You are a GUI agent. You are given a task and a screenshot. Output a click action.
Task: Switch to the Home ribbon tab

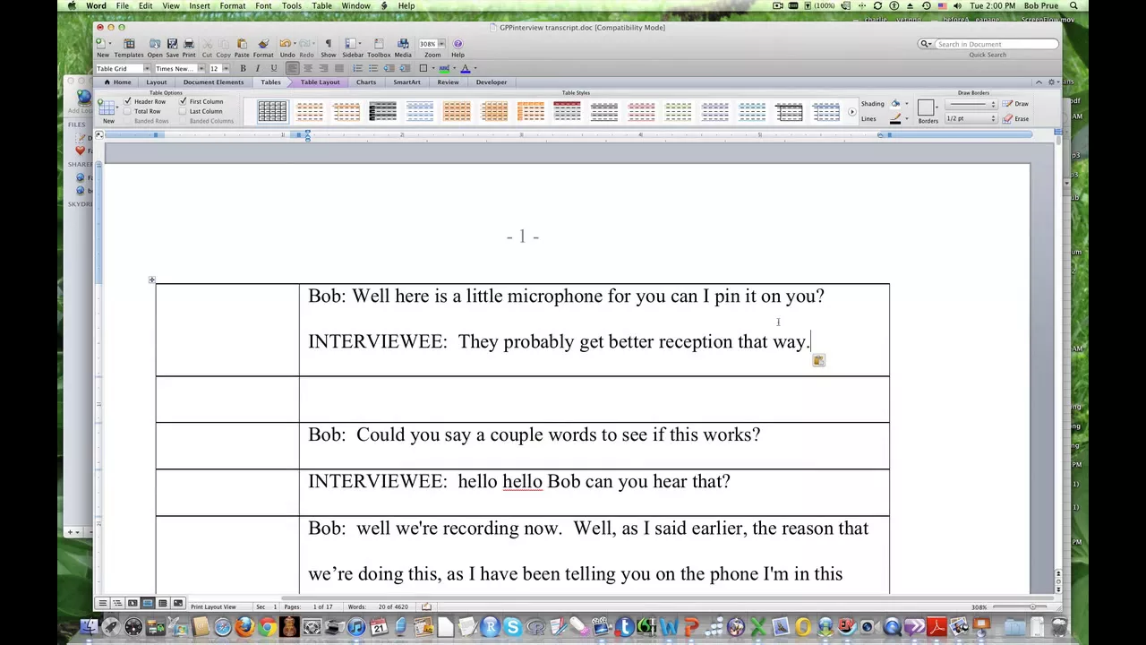pyautogui.click(x=117, y=82)
